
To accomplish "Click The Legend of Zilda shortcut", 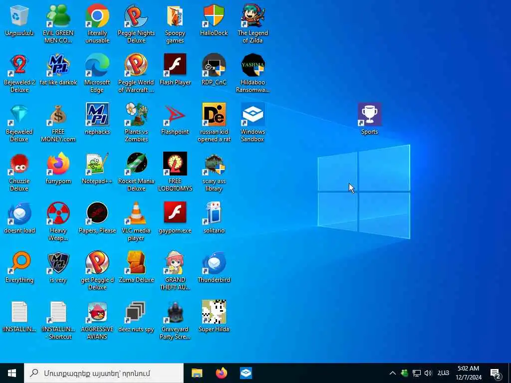I will (253, 23).
